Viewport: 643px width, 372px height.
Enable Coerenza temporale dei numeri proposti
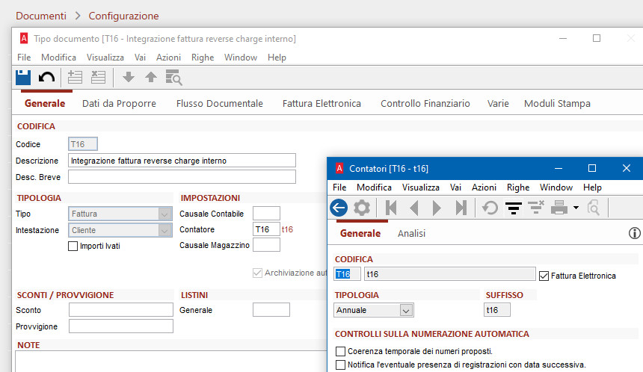point(340,351)
